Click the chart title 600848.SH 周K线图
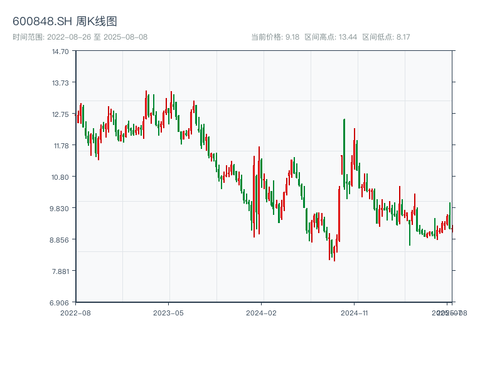Screen dimensions: 502x377 pos(65,21)
